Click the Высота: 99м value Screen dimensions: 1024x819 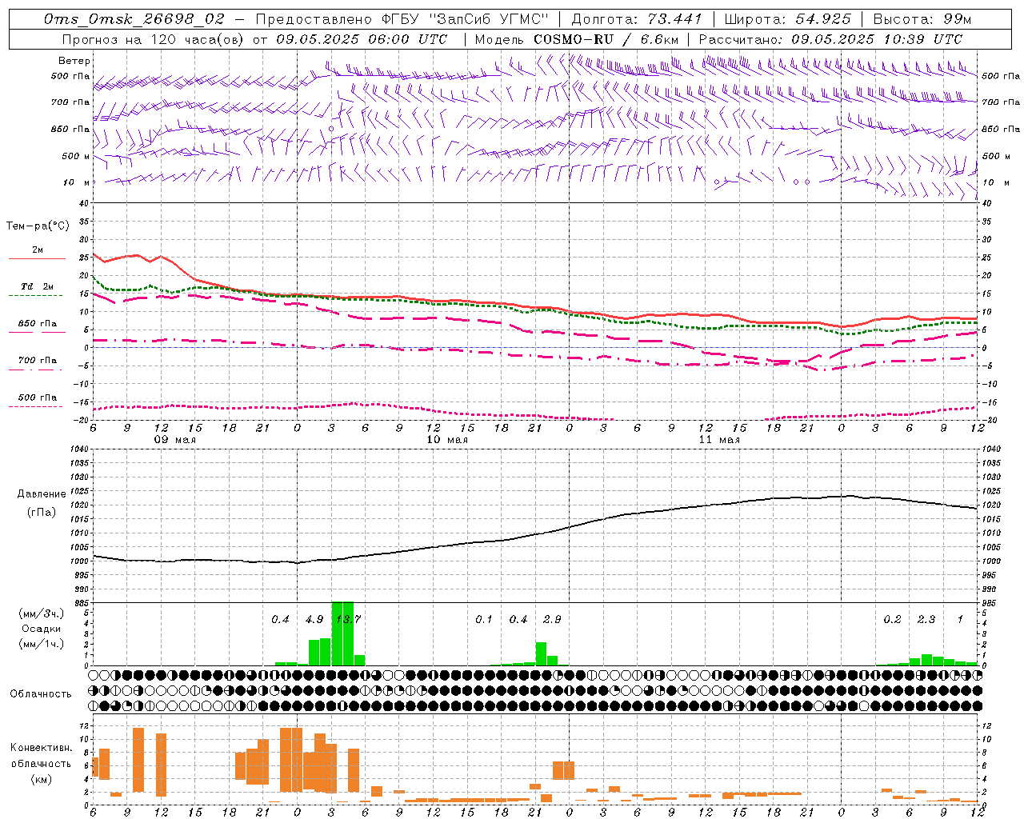[x=922, y=18]
